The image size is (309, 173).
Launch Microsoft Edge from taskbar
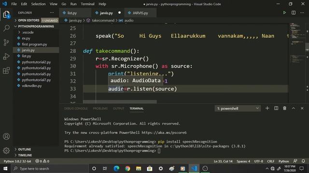click(116, 169)
